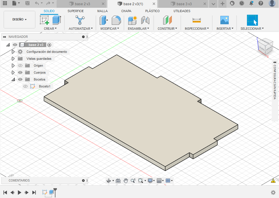The height and width of the screenshot is (198, 279).
Task: Select the SÓLIDO ribbon tab
Action: [x=49, y=11]
